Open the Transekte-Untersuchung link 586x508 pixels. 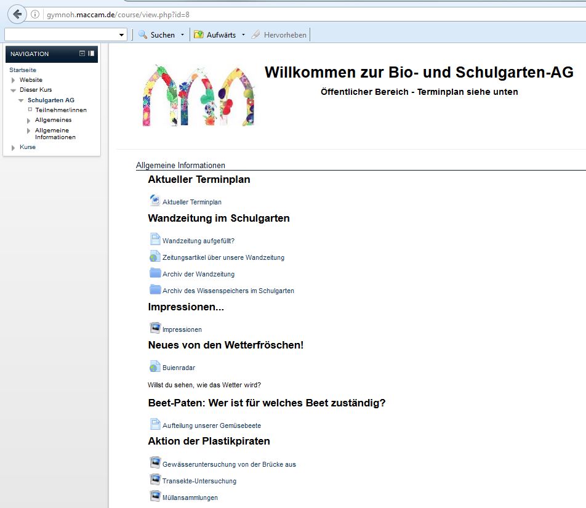tap(199, 481)
